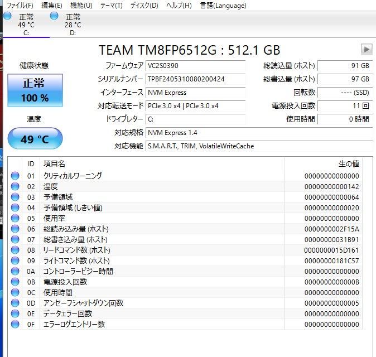376x357 pixels.
Task: Open the ファイル(F) menu
Action: point(20,5)
